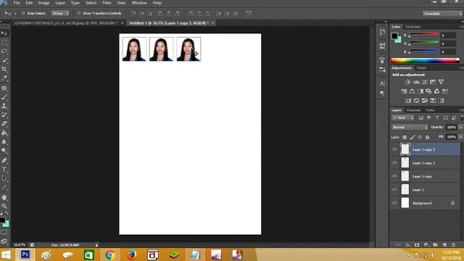Select the Spot Healing Brush tool
The width and height of the screenshot is (464, 261).
click(4, 88)
